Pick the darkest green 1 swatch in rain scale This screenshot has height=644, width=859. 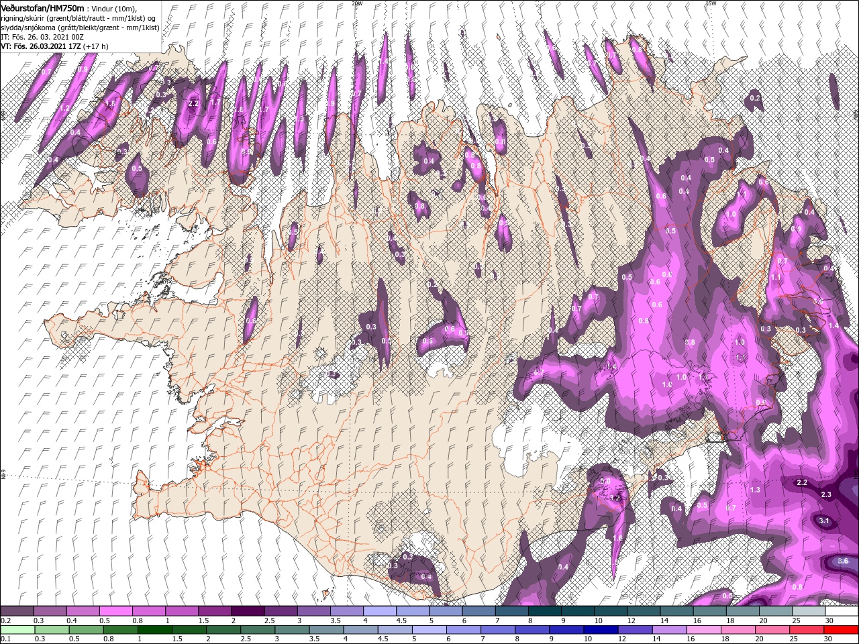coord(154,630)
